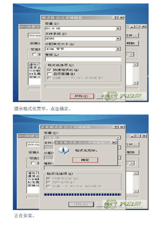Image resolution: width=160 pixels, height=226 pixels.
Task: Click the 打开... button in the top window
Action: pos(132,35)
